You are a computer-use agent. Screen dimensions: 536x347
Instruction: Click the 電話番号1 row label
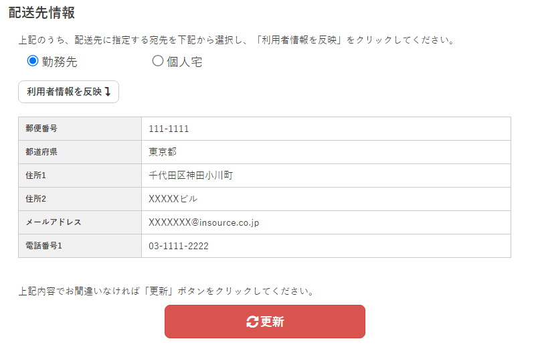click(x=44, y=246)
